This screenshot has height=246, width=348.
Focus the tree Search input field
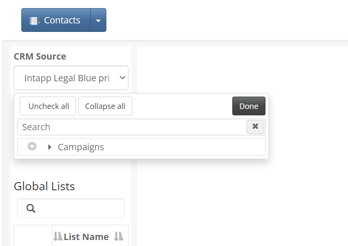[x=132, y=127]
